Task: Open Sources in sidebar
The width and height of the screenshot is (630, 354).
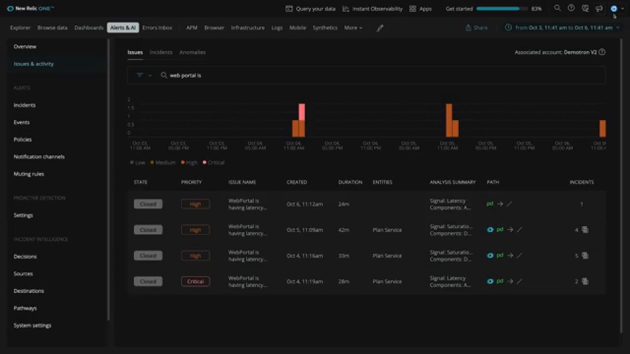Action: point(24,274)
